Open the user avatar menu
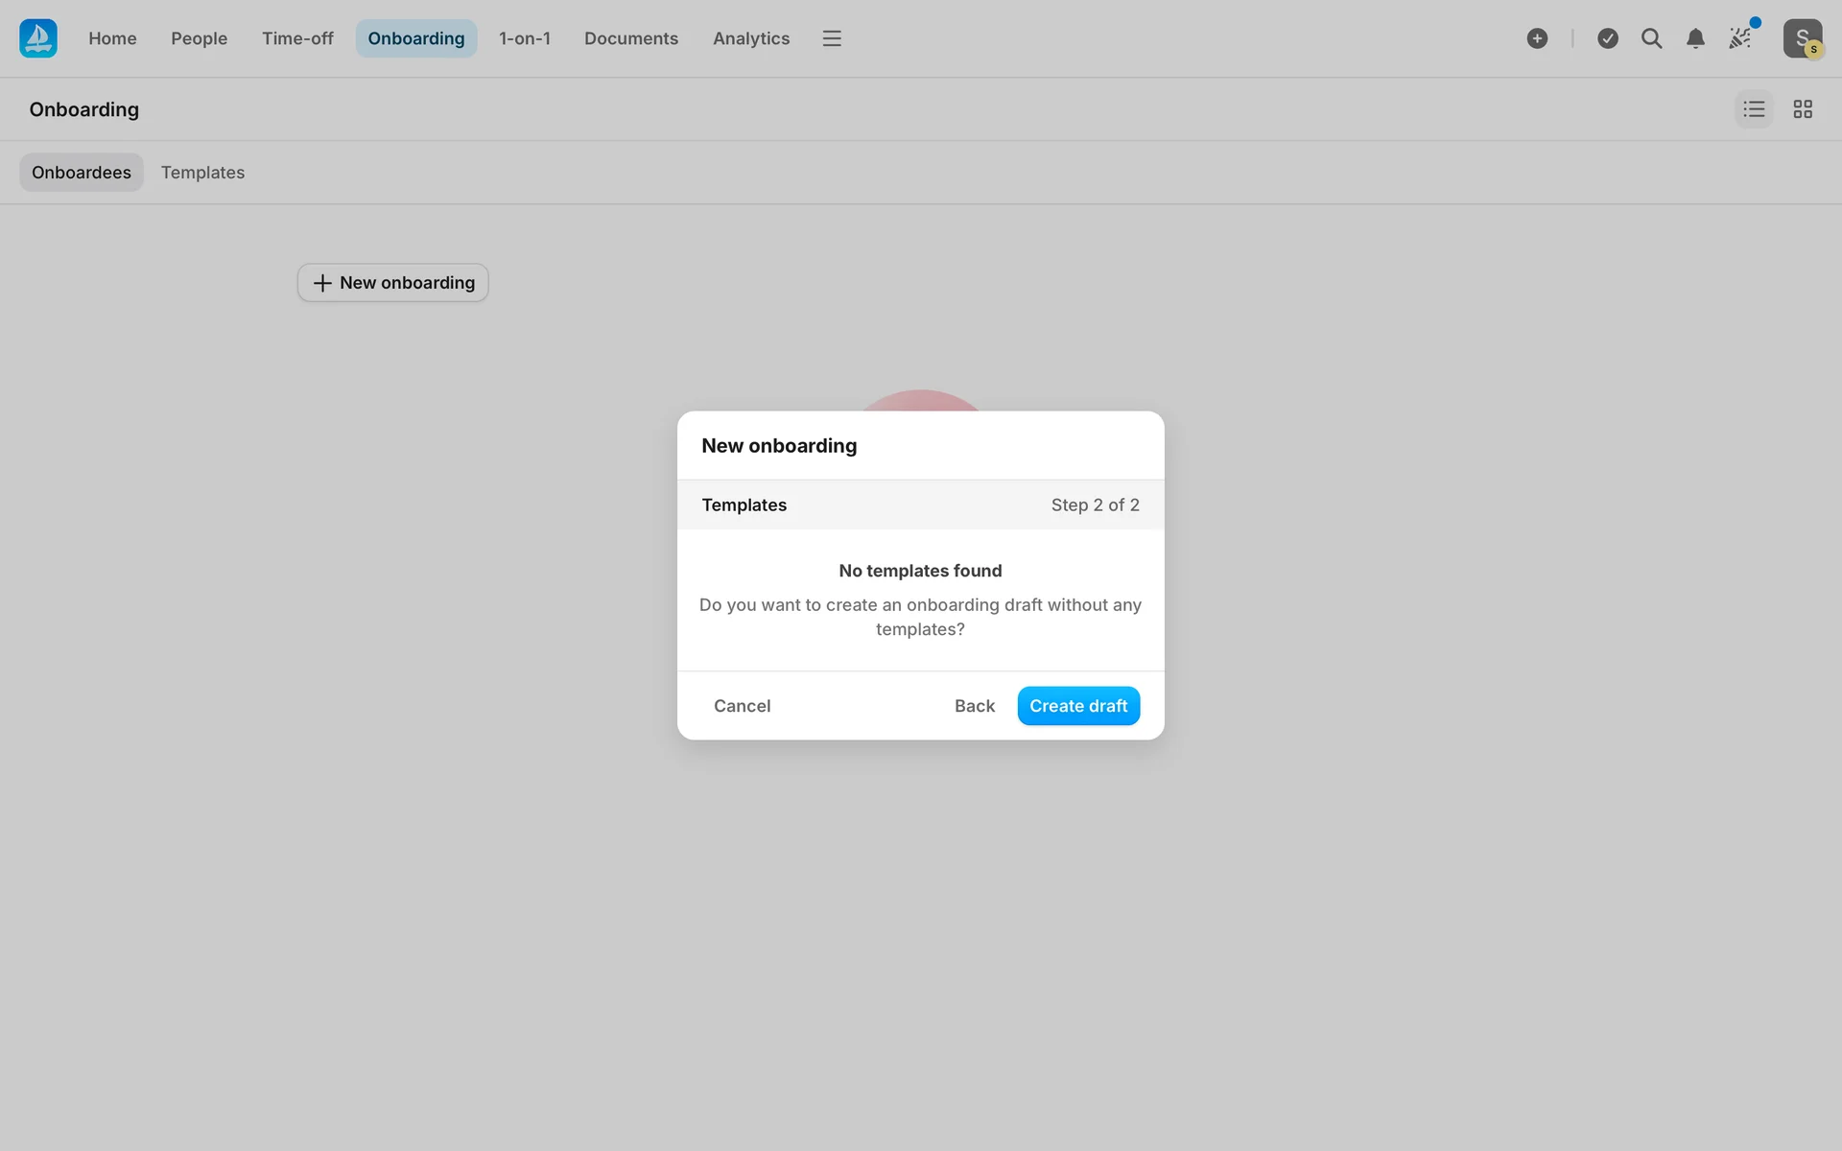This screenshot has height=1151, width=1842. pyautogui.click(x=1802, y=38)
